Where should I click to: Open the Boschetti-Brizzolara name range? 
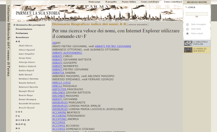(29, 103)
